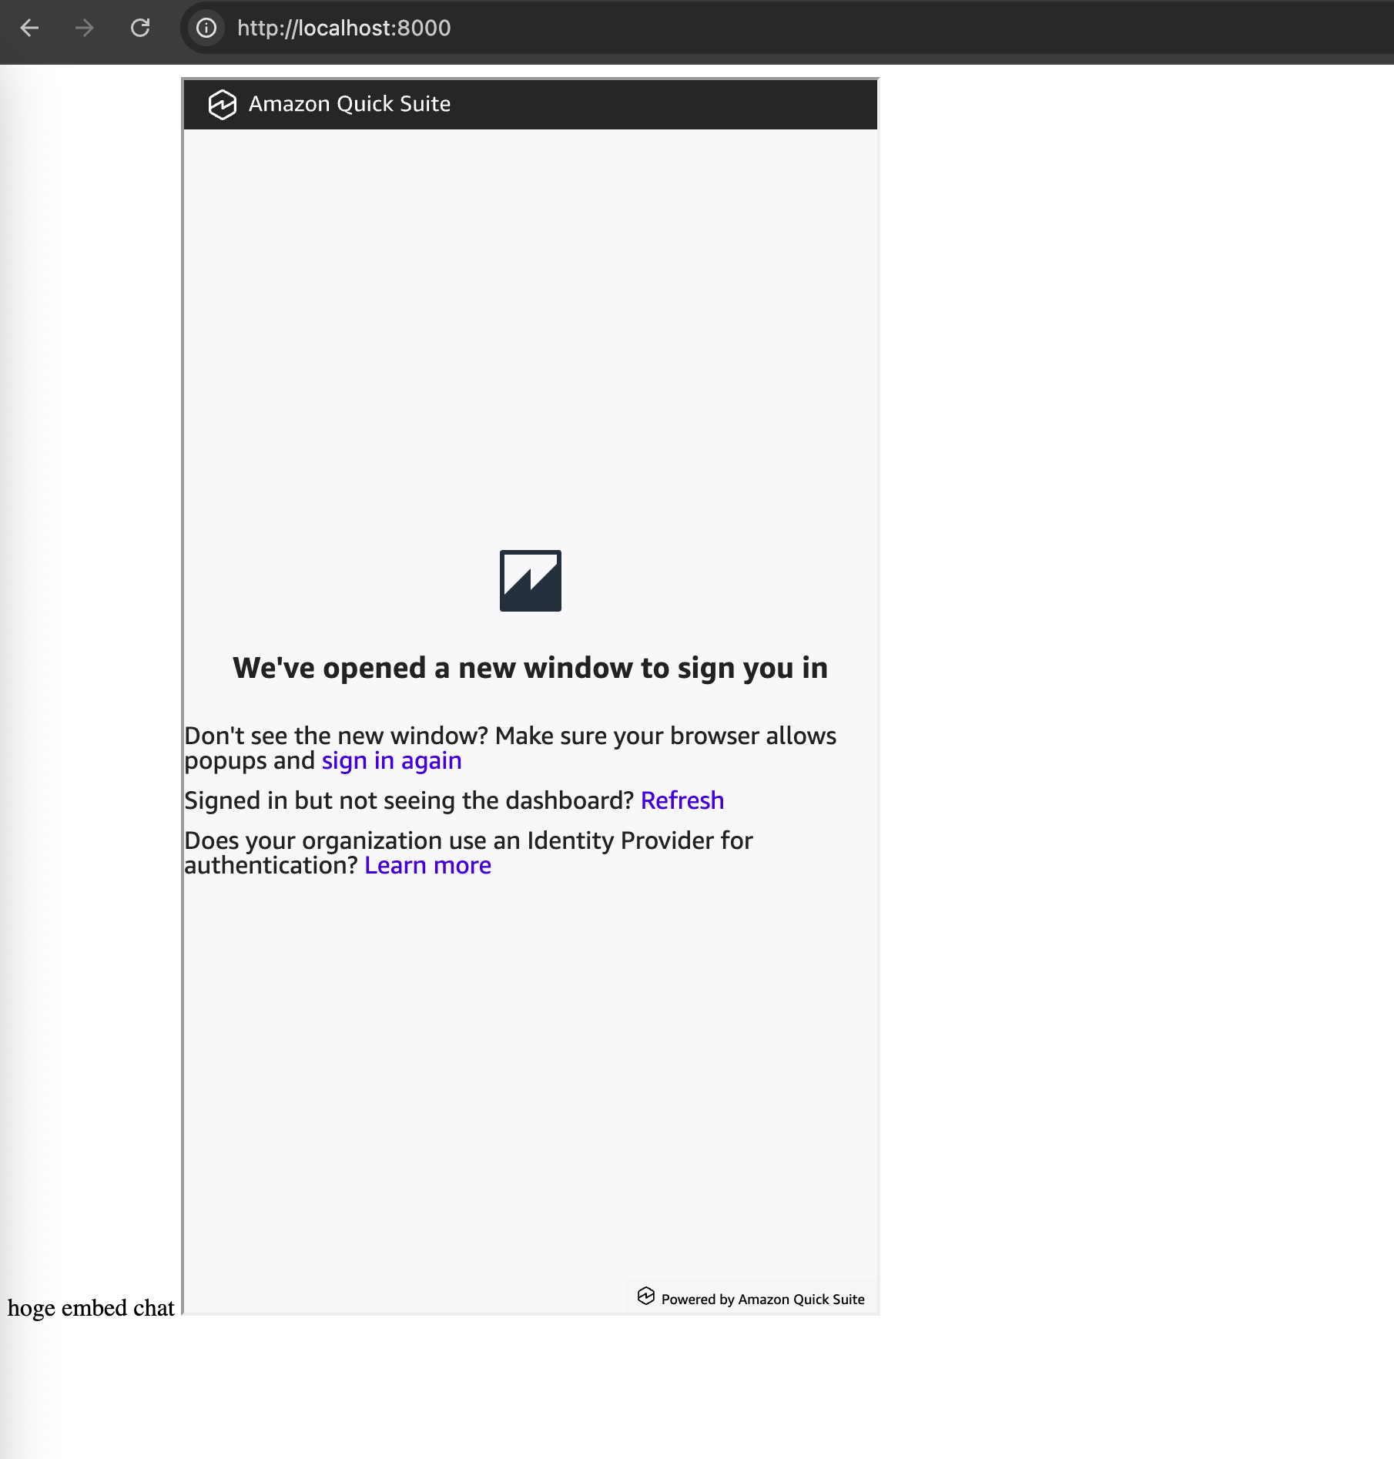Click the browser back arrow

29,29
